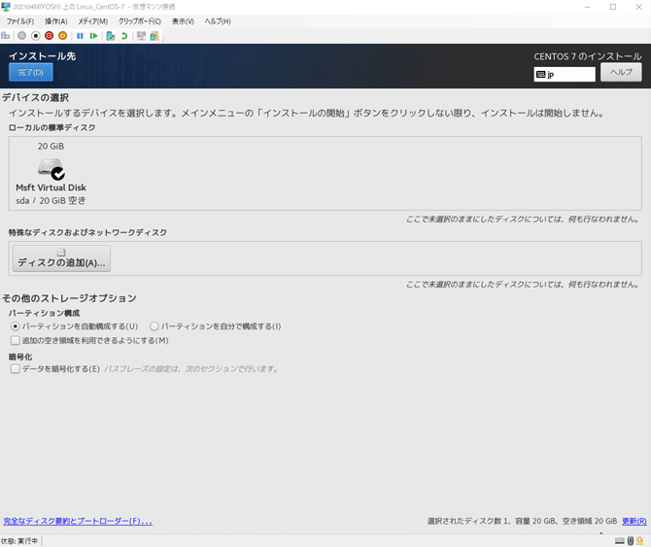Screen dimensions: 651x547
Task: Click the lock icon in the status bar
Action: click(x=639, y=541)
